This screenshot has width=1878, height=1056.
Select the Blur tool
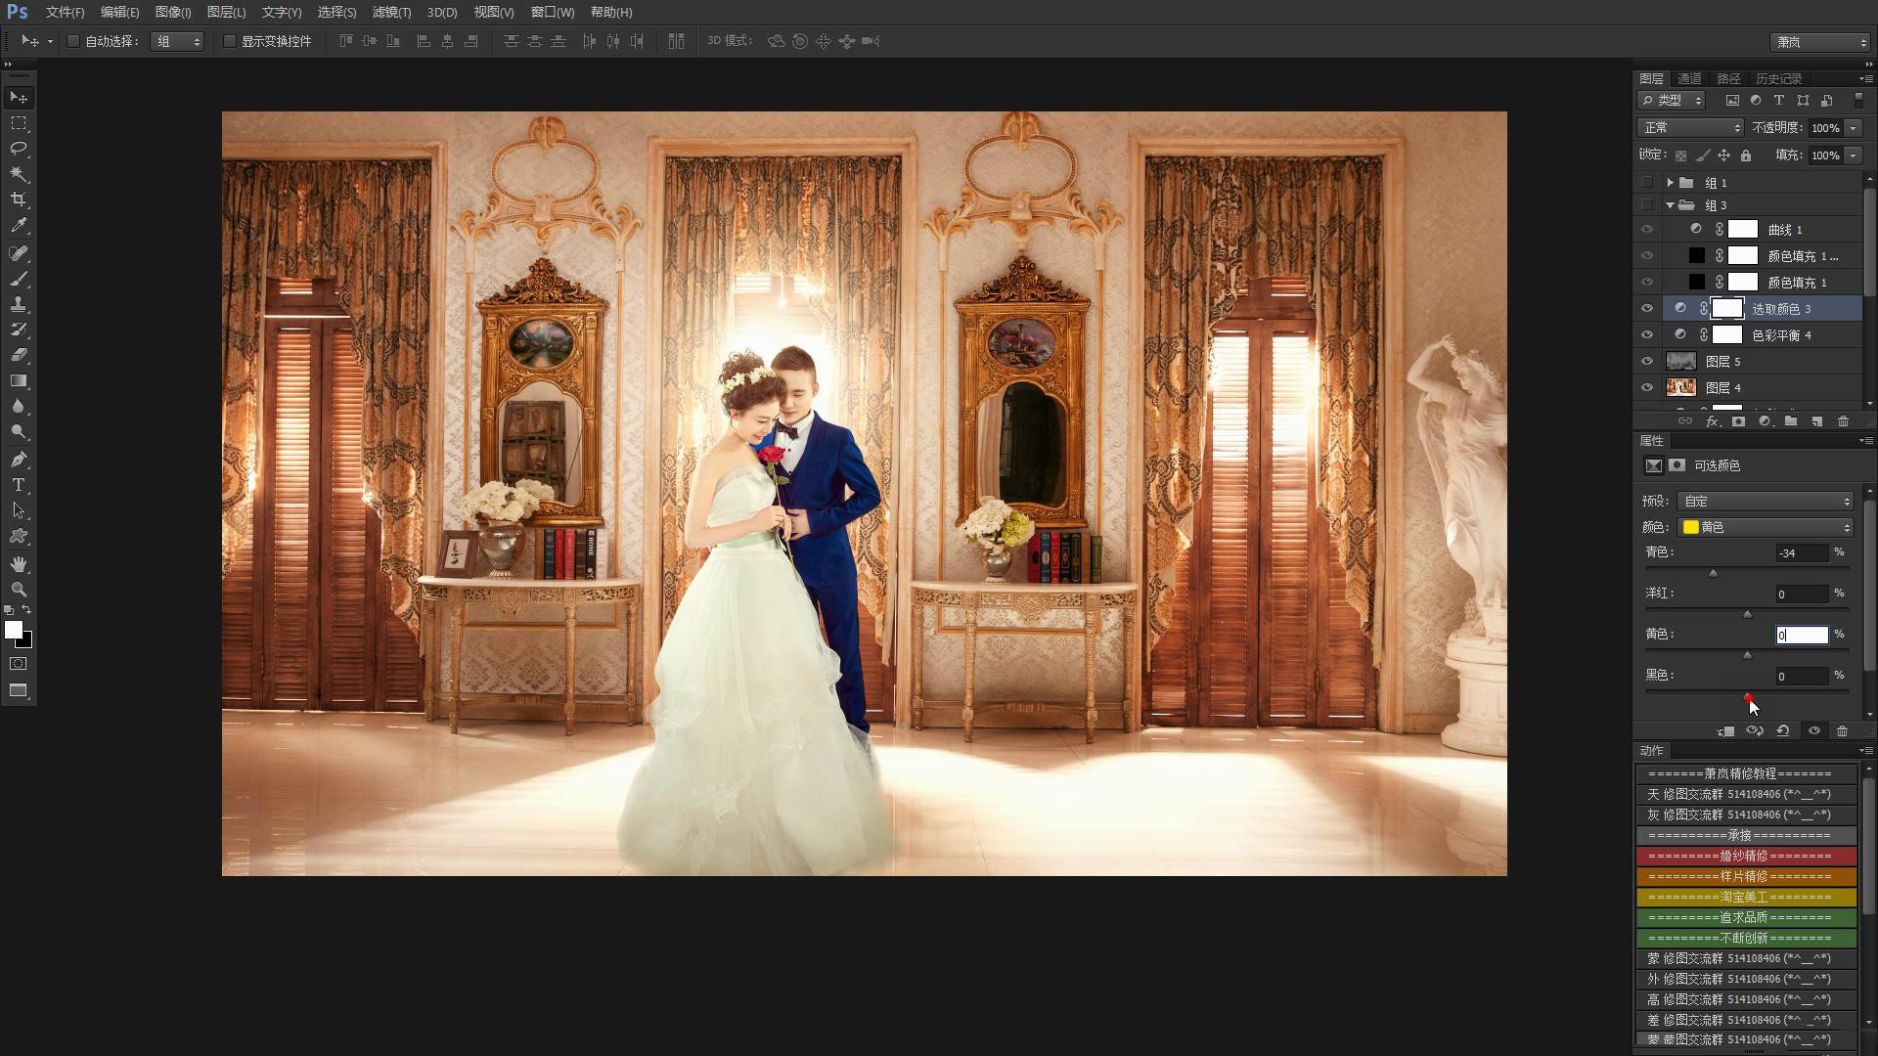click(x=19, y=406)
